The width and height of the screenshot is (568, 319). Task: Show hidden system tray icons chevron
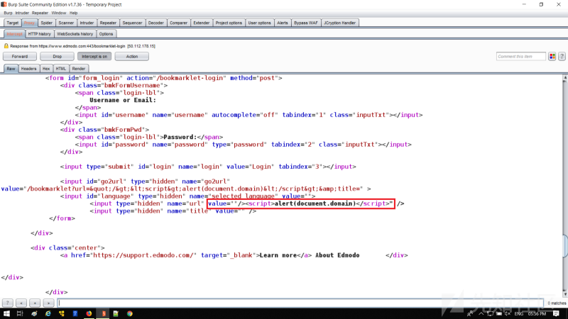(481, 313)
